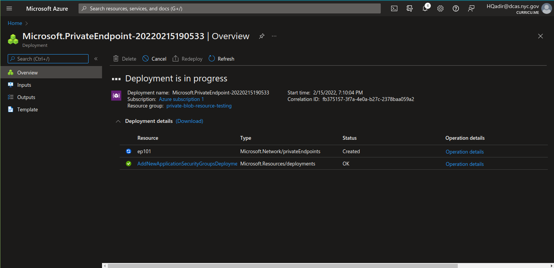Open Outputs in the left menu
Image resolution: width=554 pixels, height=268 pixels.
coord(51,97)
